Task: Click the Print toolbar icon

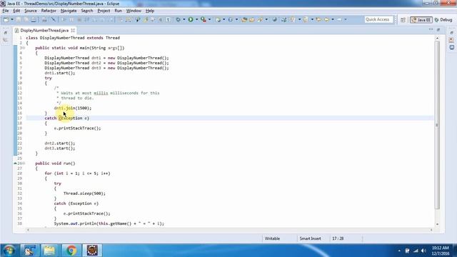Action: point(34,19)
